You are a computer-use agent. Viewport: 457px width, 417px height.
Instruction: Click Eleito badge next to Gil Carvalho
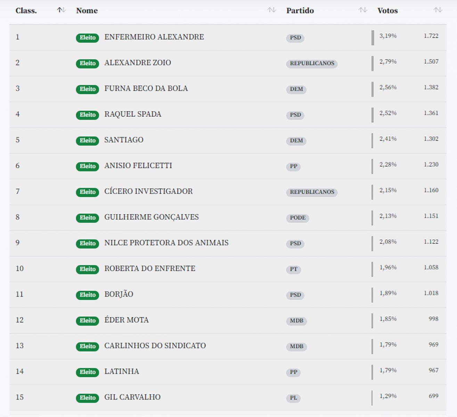pyautogui.click(x=88, y=398)
